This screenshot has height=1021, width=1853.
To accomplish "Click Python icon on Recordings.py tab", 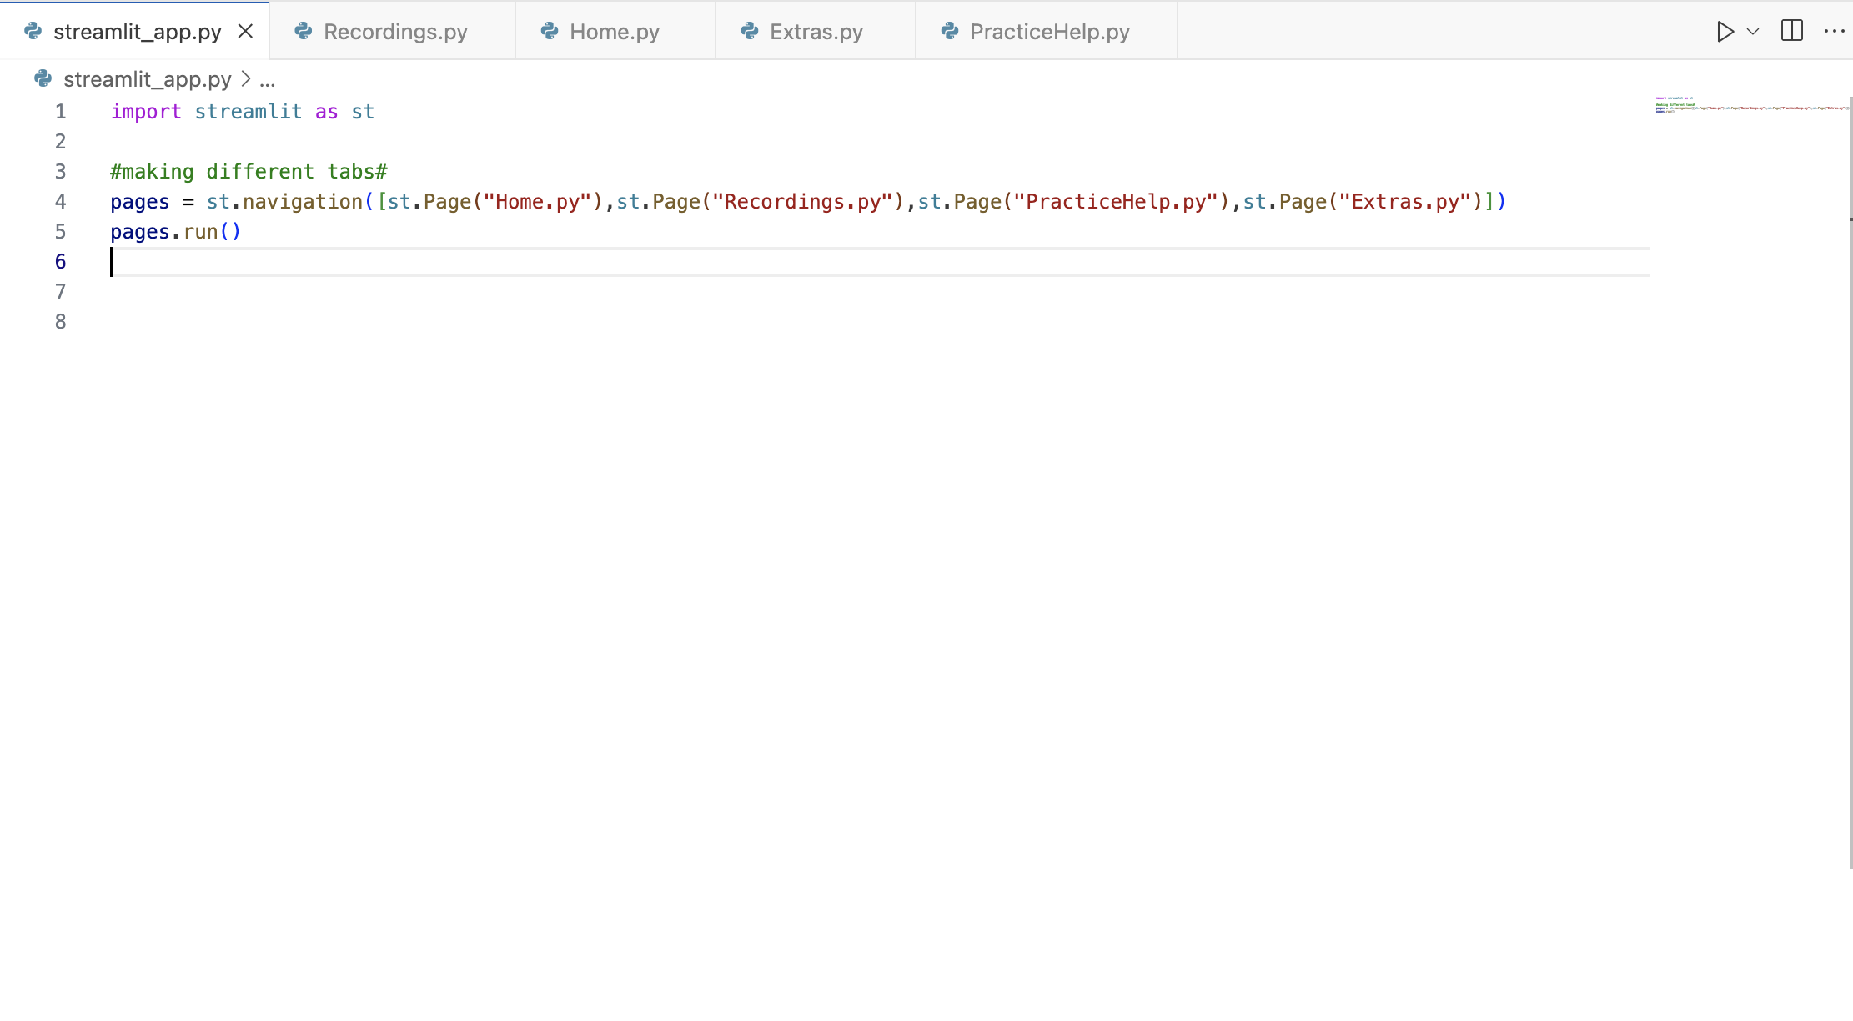I will (x=304, y=32).
